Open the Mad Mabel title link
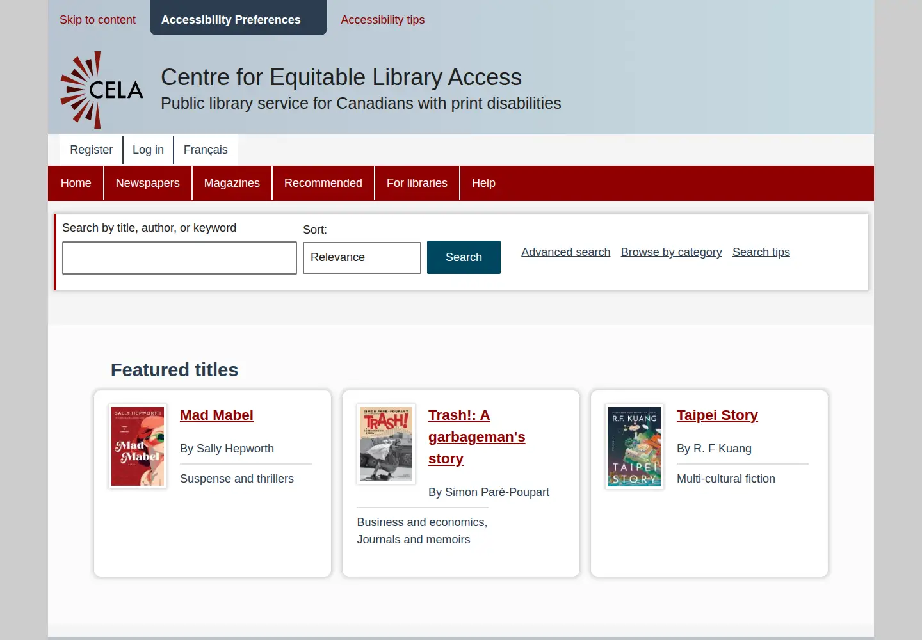Viewport: 922px width, 640px height. click(x=216, y=415)
